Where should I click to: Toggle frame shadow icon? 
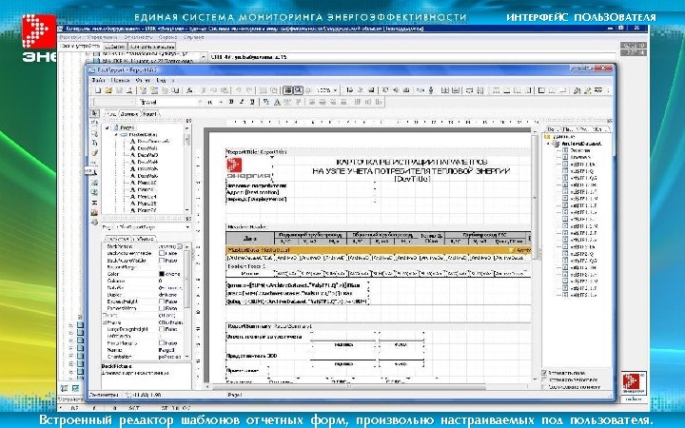[563, 90]
